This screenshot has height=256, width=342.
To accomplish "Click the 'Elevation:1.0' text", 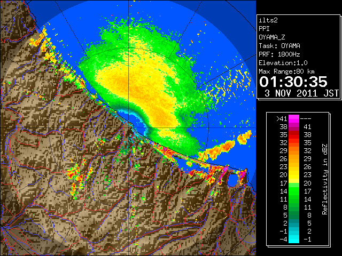I will pos(283,63).
